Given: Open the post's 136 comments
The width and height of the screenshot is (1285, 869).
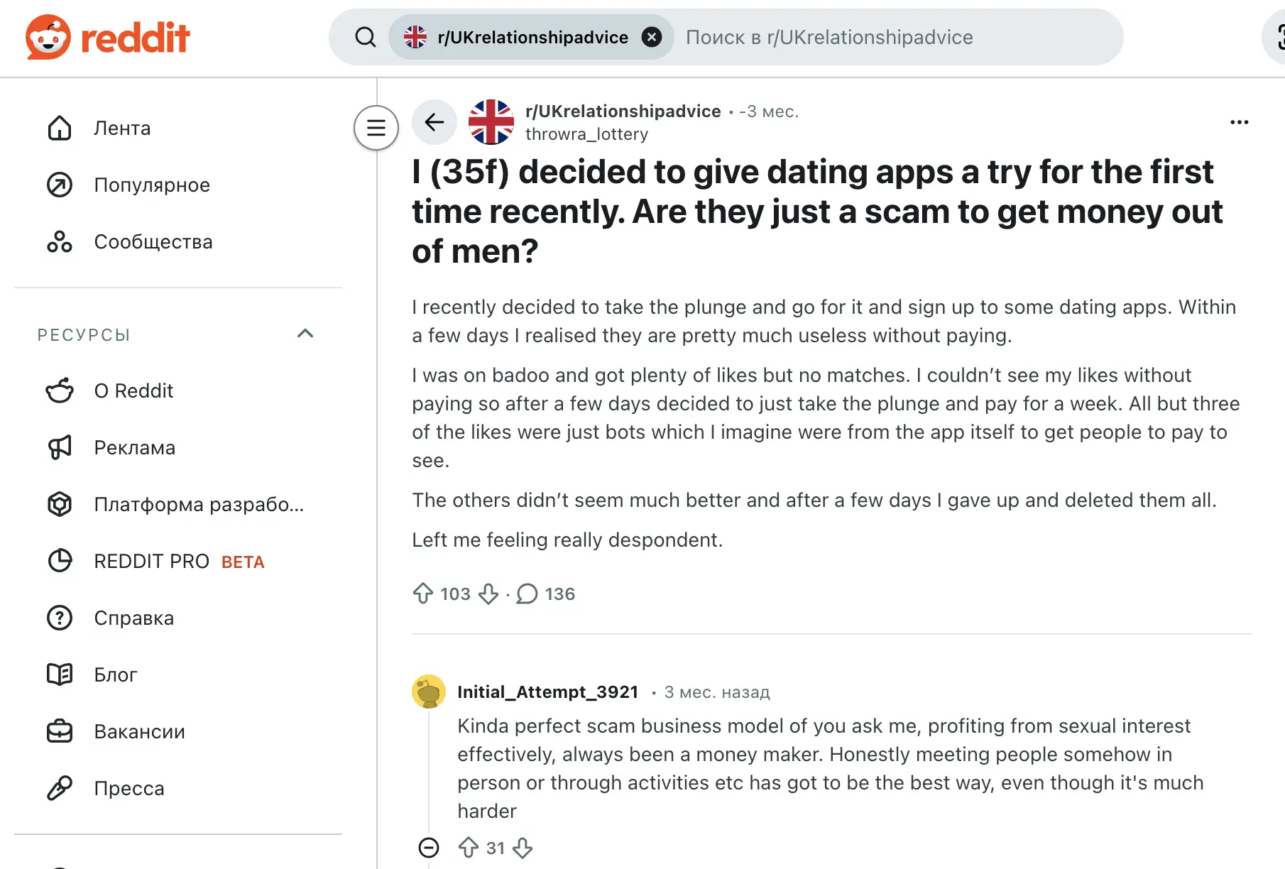Looking at the screenshot, I should coord(545,594).
